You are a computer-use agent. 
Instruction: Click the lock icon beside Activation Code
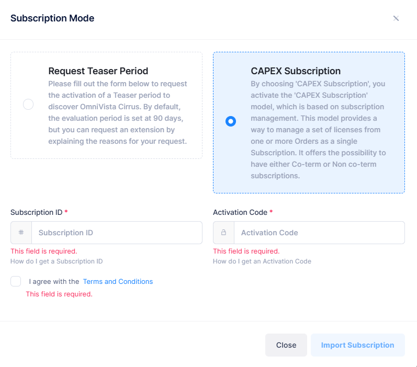[x=223, y=233]
